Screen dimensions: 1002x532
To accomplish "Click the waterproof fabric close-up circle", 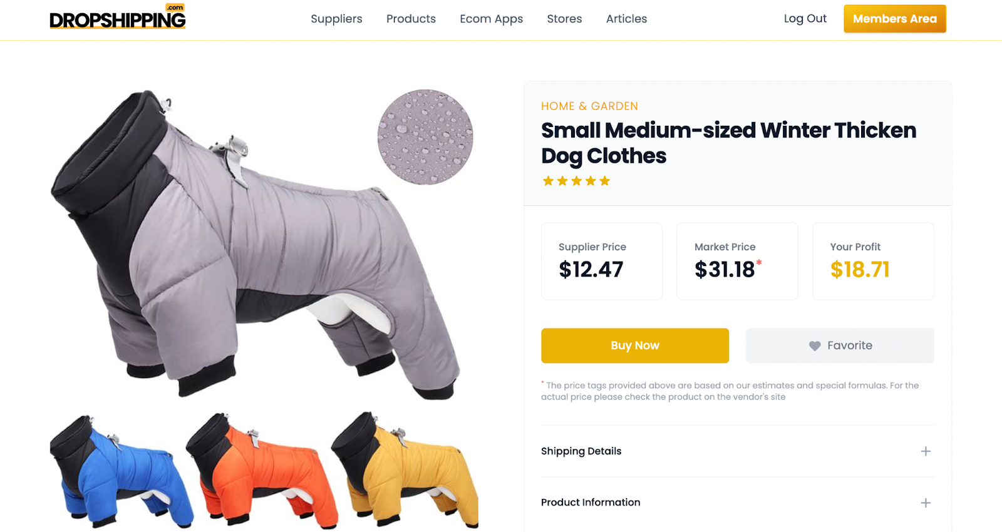I will coord(425,137).
